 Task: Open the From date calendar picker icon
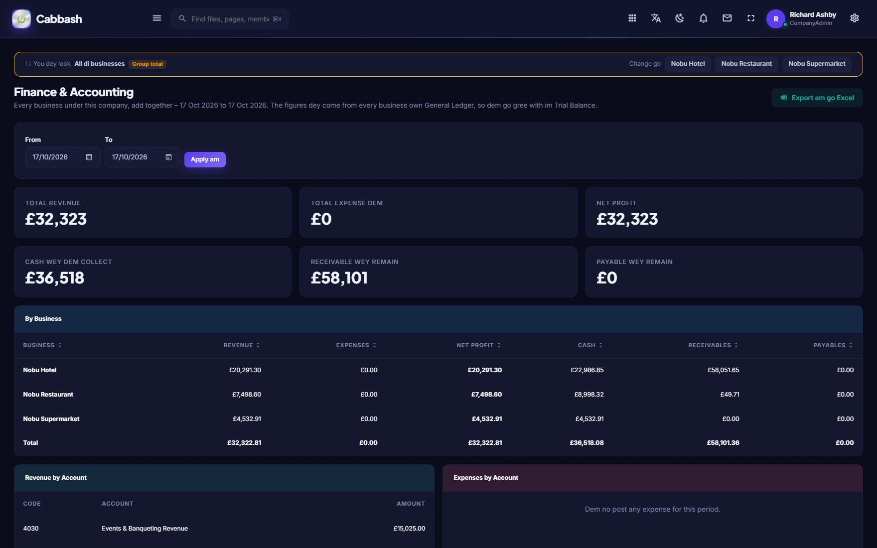(89, 157)
